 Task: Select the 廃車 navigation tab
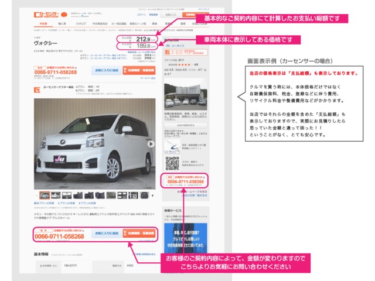point(183,23)
